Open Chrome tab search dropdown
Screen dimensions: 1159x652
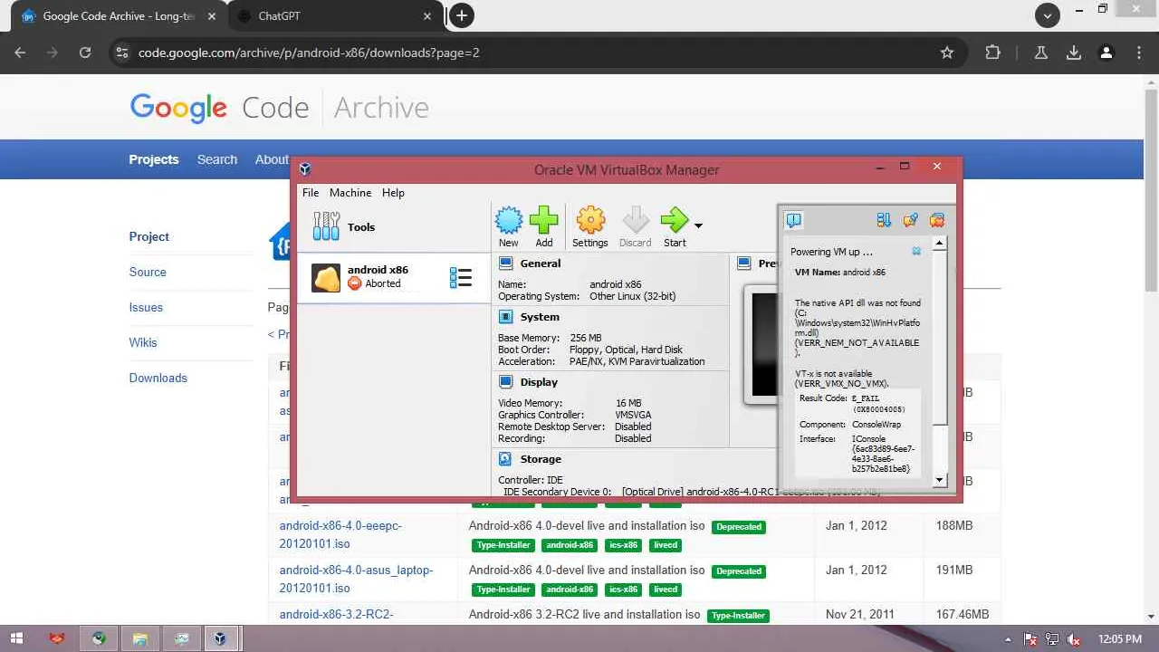pos(1048,15)
